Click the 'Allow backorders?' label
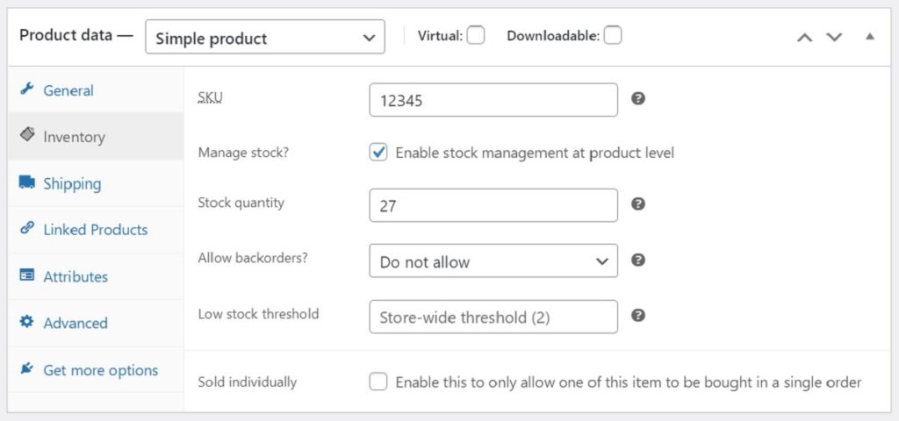The height and width of the screenshot is (421, 899). 253,258
